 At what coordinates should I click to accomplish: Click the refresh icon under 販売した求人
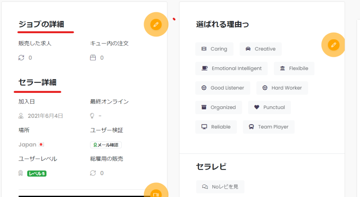[x=21, y=57]
